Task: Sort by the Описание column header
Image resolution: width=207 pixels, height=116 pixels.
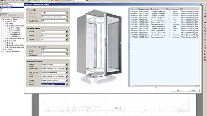Action: 158,9
